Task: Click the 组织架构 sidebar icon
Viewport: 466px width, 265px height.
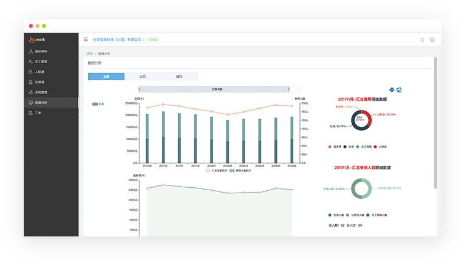Action: (x=31, y=52)
